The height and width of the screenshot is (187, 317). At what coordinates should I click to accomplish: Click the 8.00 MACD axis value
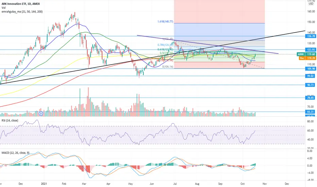(310, 151)
